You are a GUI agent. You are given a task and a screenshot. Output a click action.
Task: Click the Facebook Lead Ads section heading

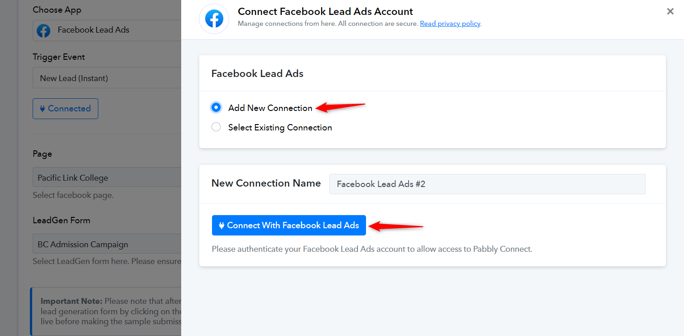coord(257,73)
